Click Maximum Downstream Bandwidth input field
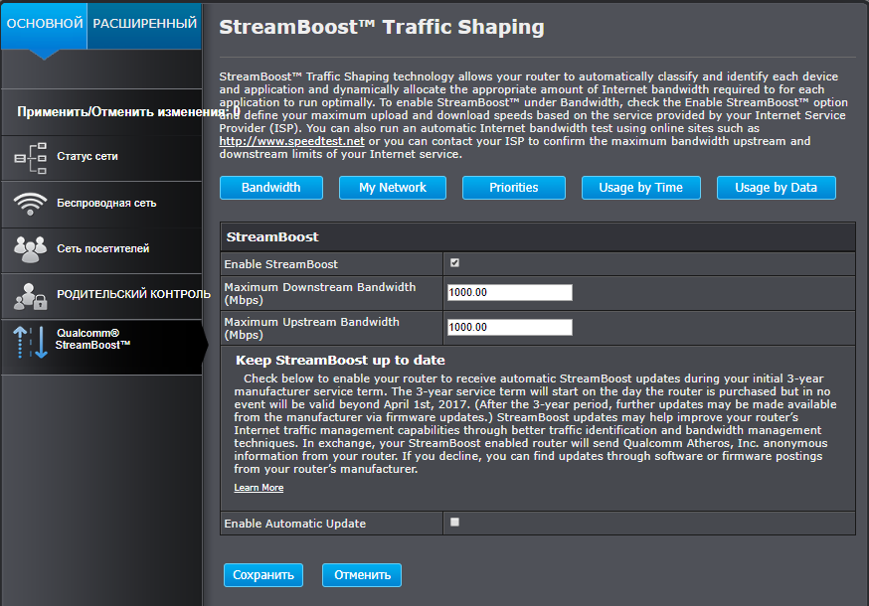The height and width of the screenshot is (606, 869). [x=510, y=292]
